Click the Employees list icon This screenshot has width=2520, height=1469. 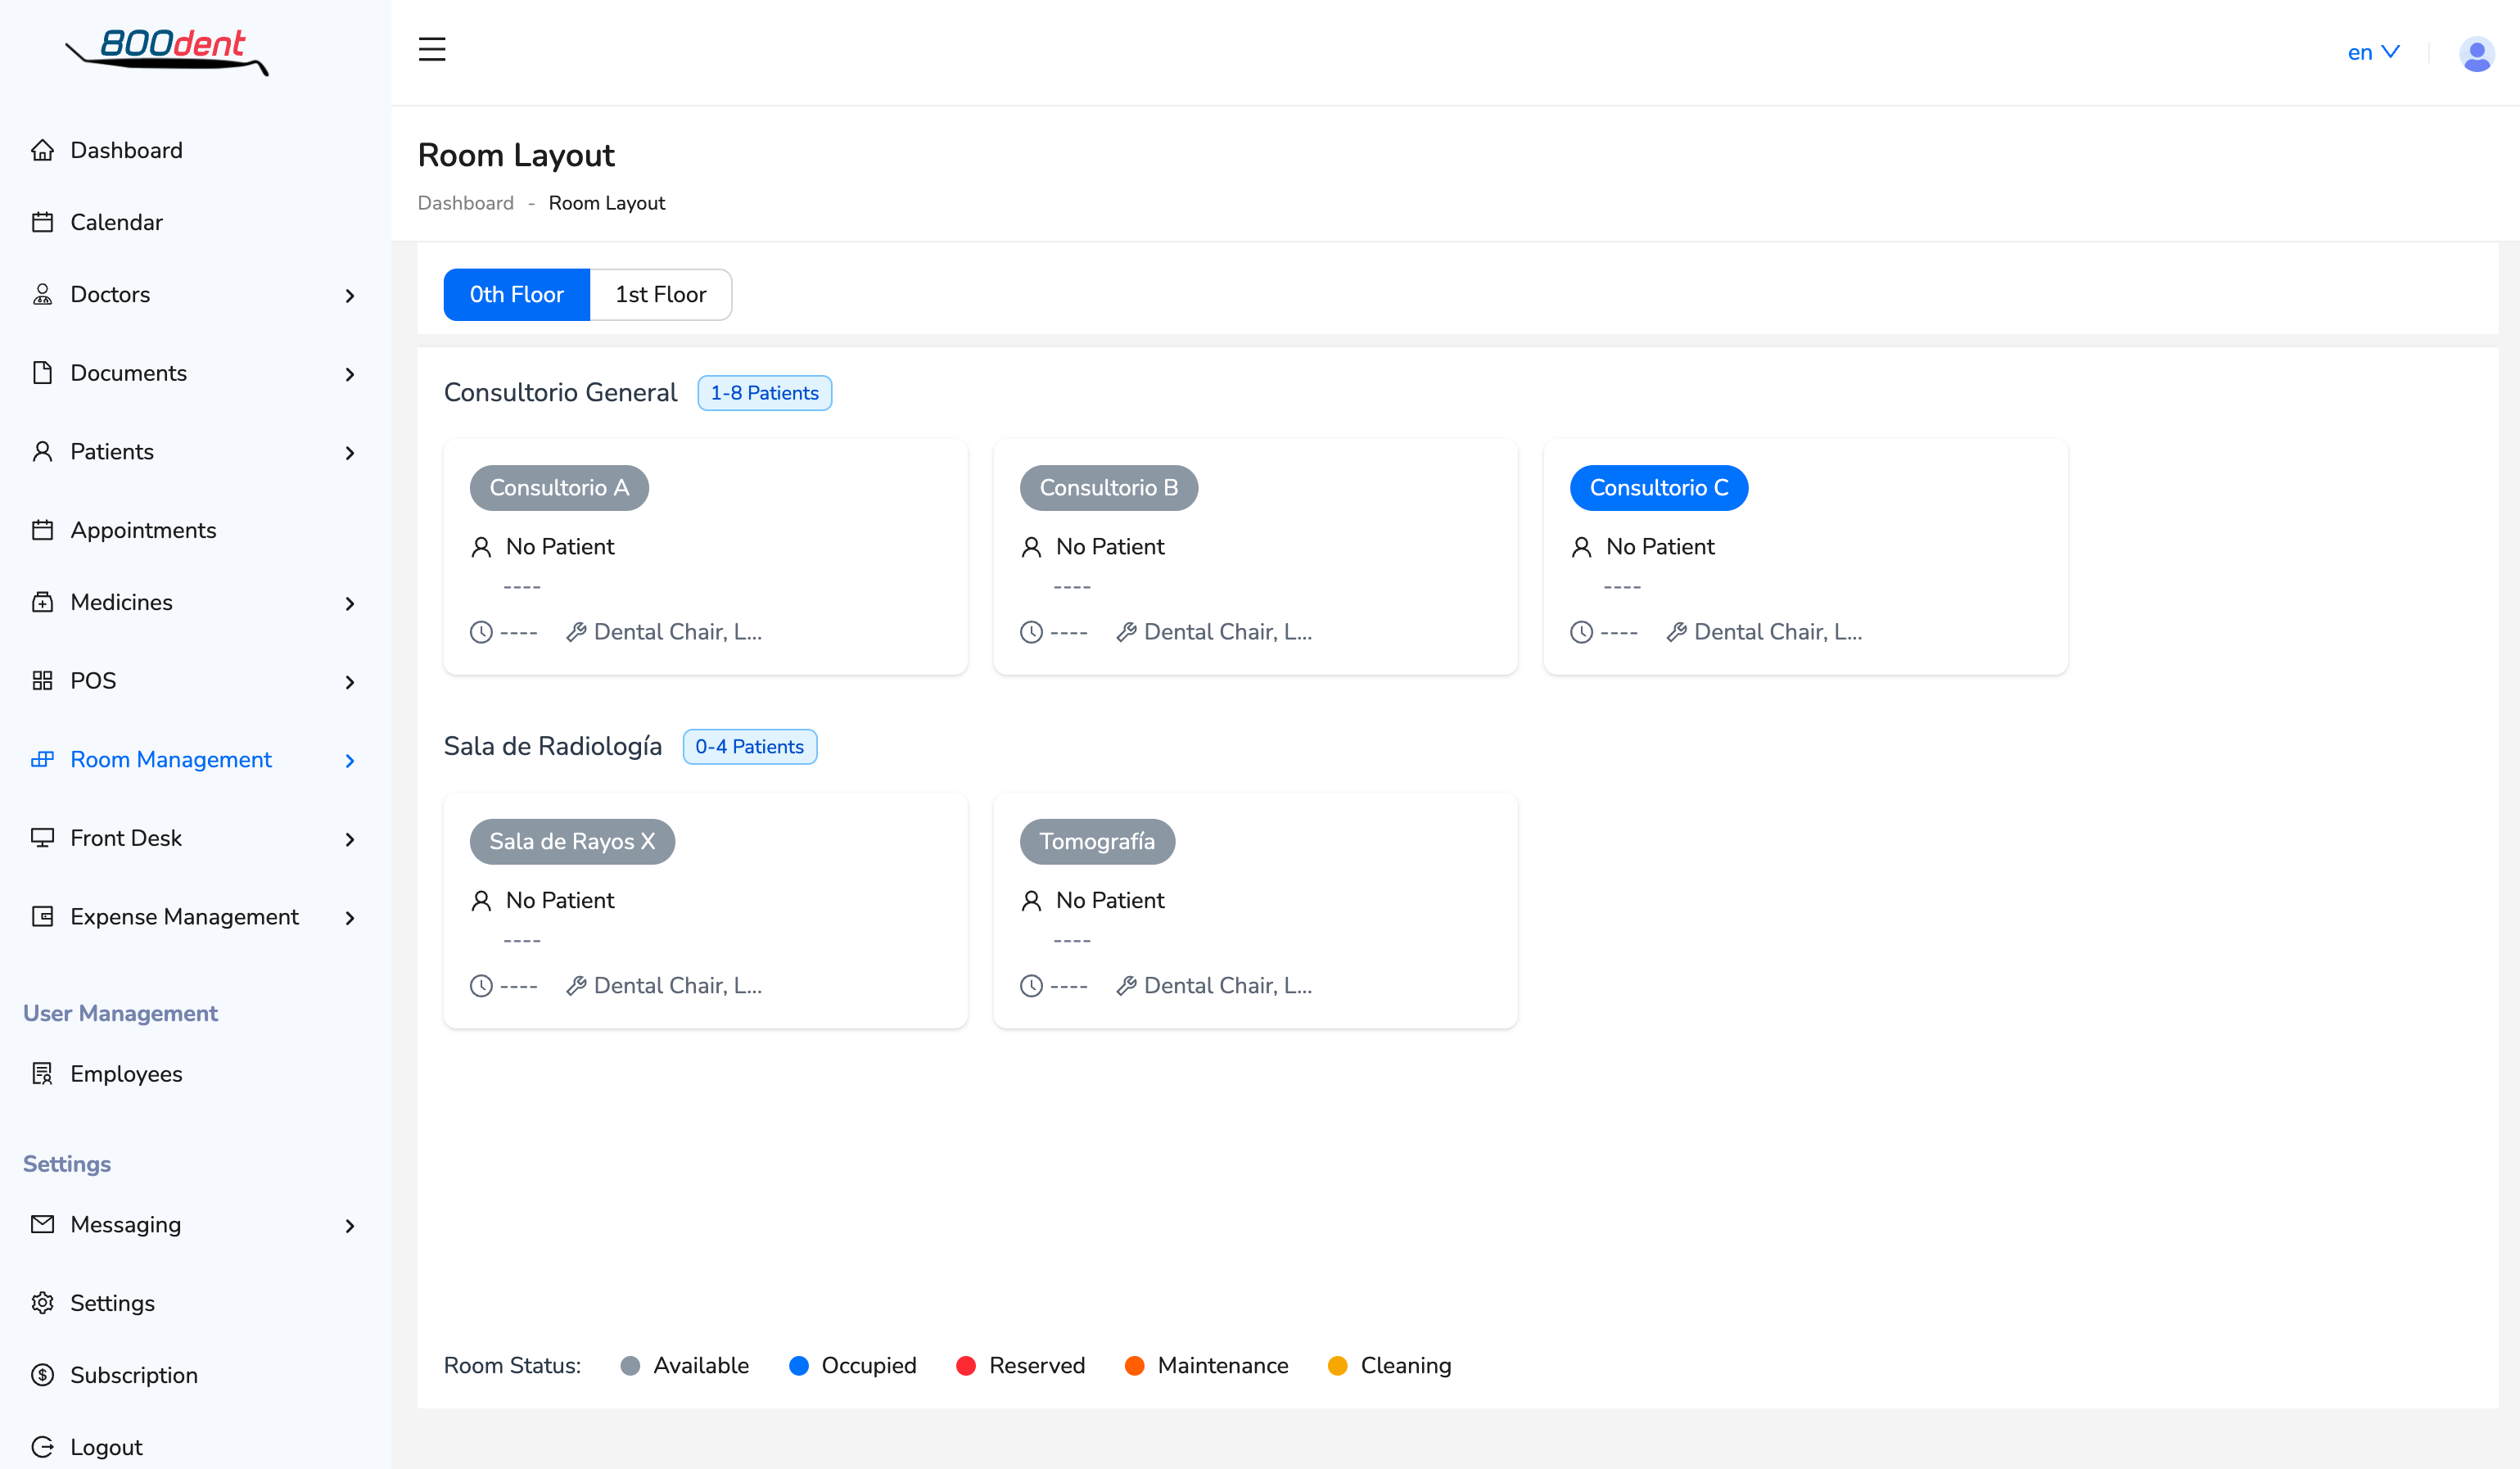coord(42,1074)
